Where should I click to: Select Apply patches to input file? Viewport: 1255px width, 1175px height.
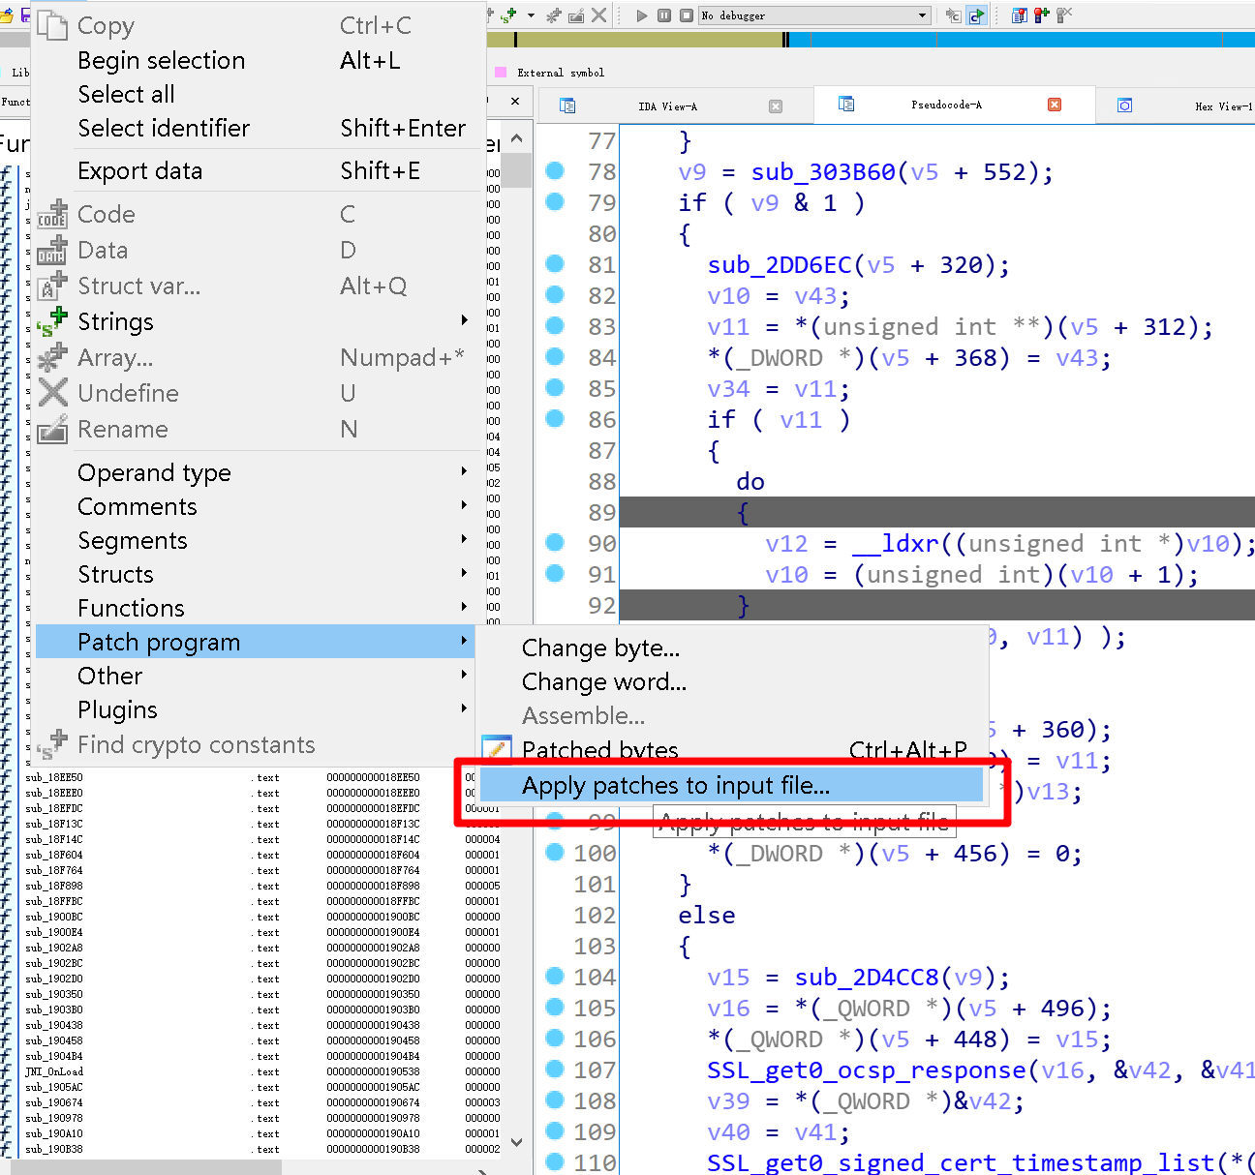(675, 785)
